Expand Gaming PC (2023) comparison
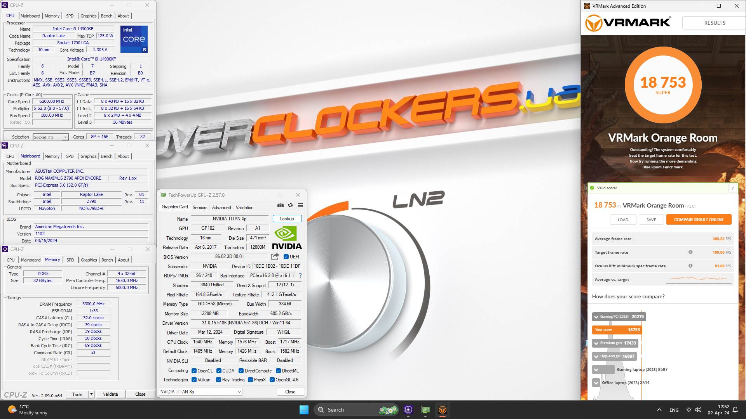Image resolution: width=746 pixels, height=419 pixels. (x=596, y=317)
